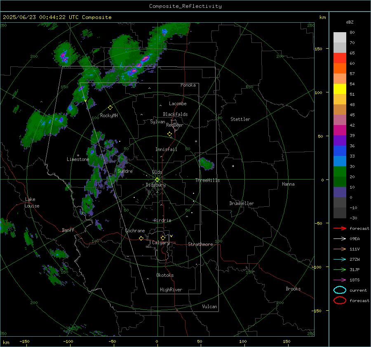This screenshot has width=371, height=347.
Task: Click the '2025/06/23 00:44:22 UTC Composite' timestamp
Action: click(57, 17)
